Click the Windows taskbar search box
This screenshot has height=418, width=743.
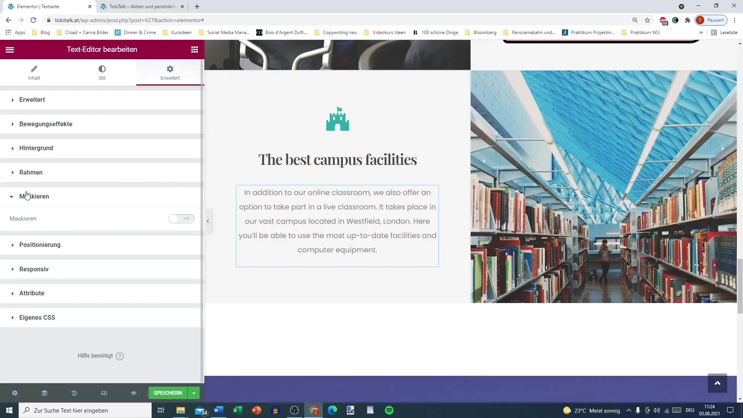tap(85, 410)
